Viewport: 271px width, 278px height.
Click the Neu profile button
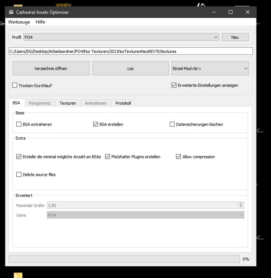(235, 37)
